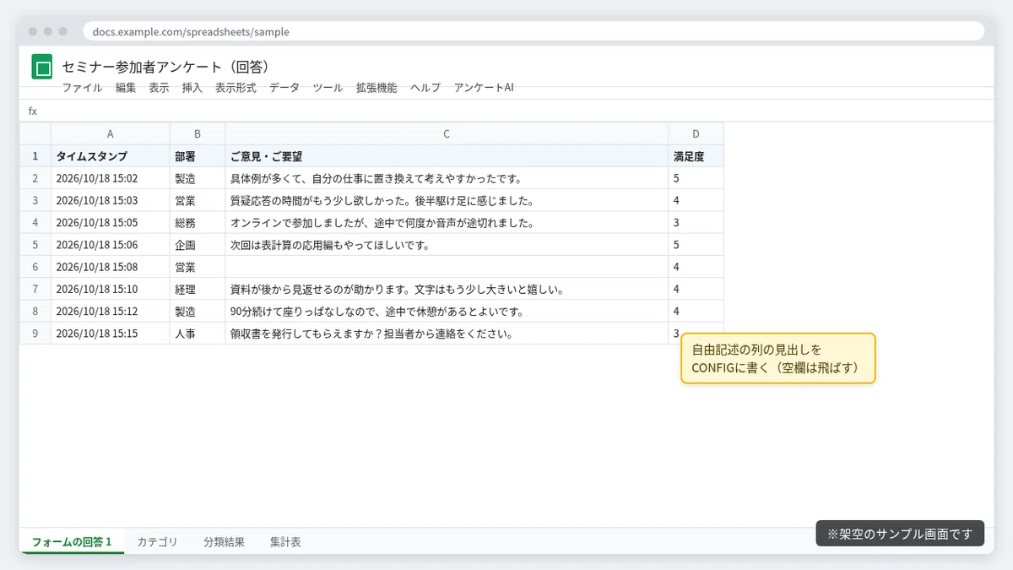Screen dimensions: 1013x570
Task: Click satisfaction 4 in the 経理 row
Action: (696, 289)
